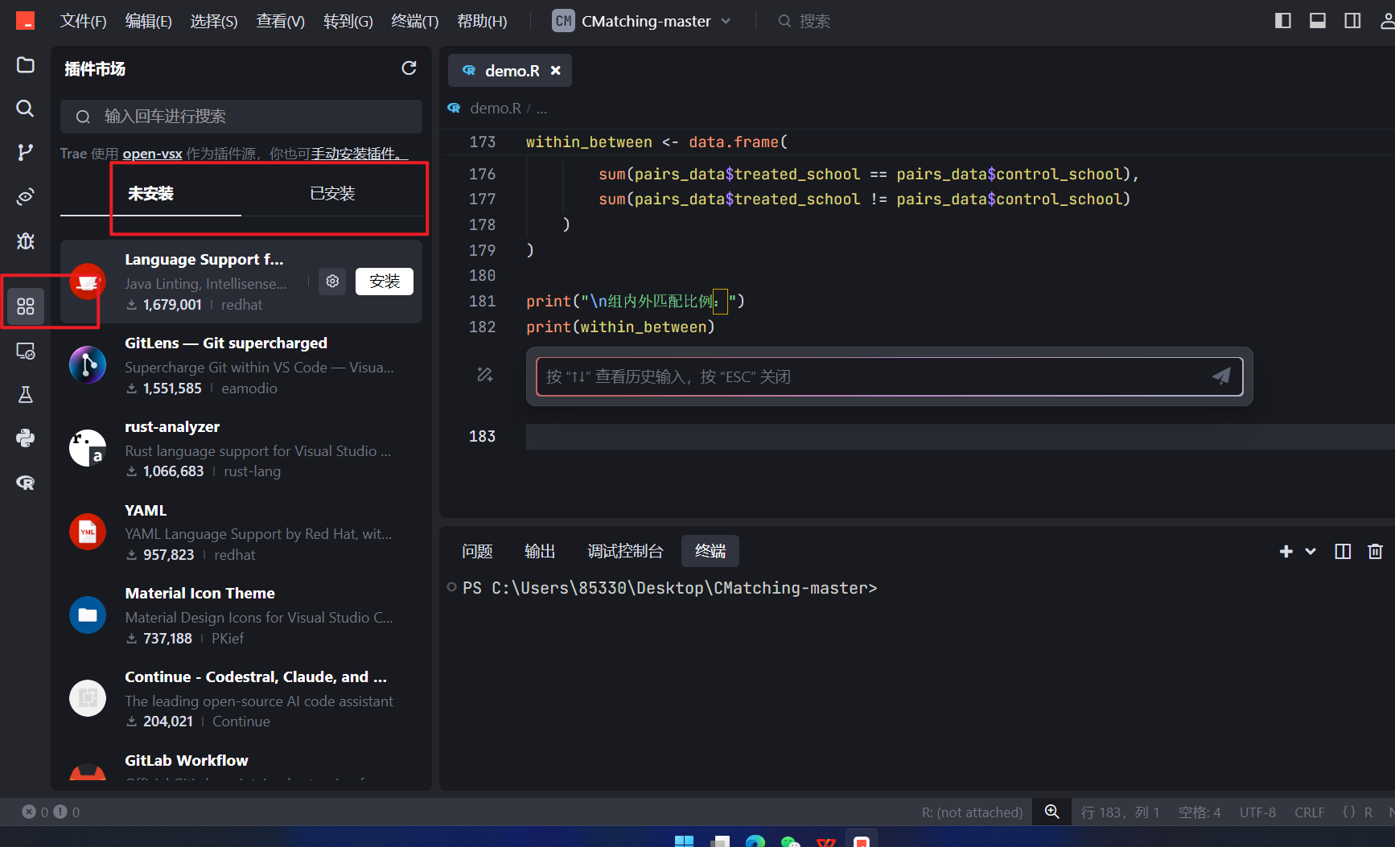Close the demo.R editor tab

555,71
